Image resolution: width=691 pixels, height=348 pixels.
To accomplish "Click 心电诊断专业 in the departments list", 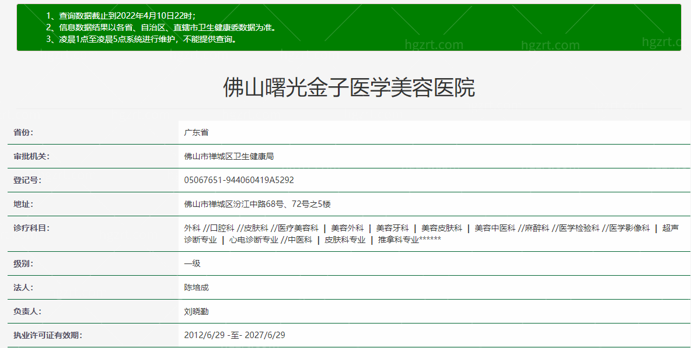I will tap(253, 240).
